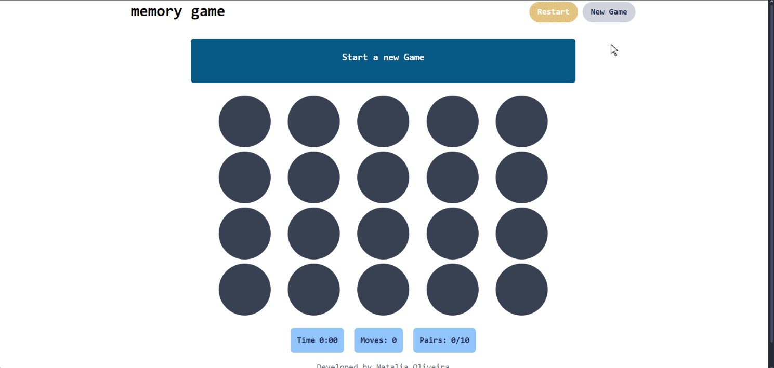
Task: Flip the first card in the second row
Action: tap(244, 178)
